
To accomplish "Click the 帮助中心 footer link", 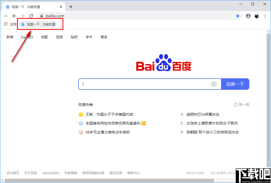I will 133,173.
